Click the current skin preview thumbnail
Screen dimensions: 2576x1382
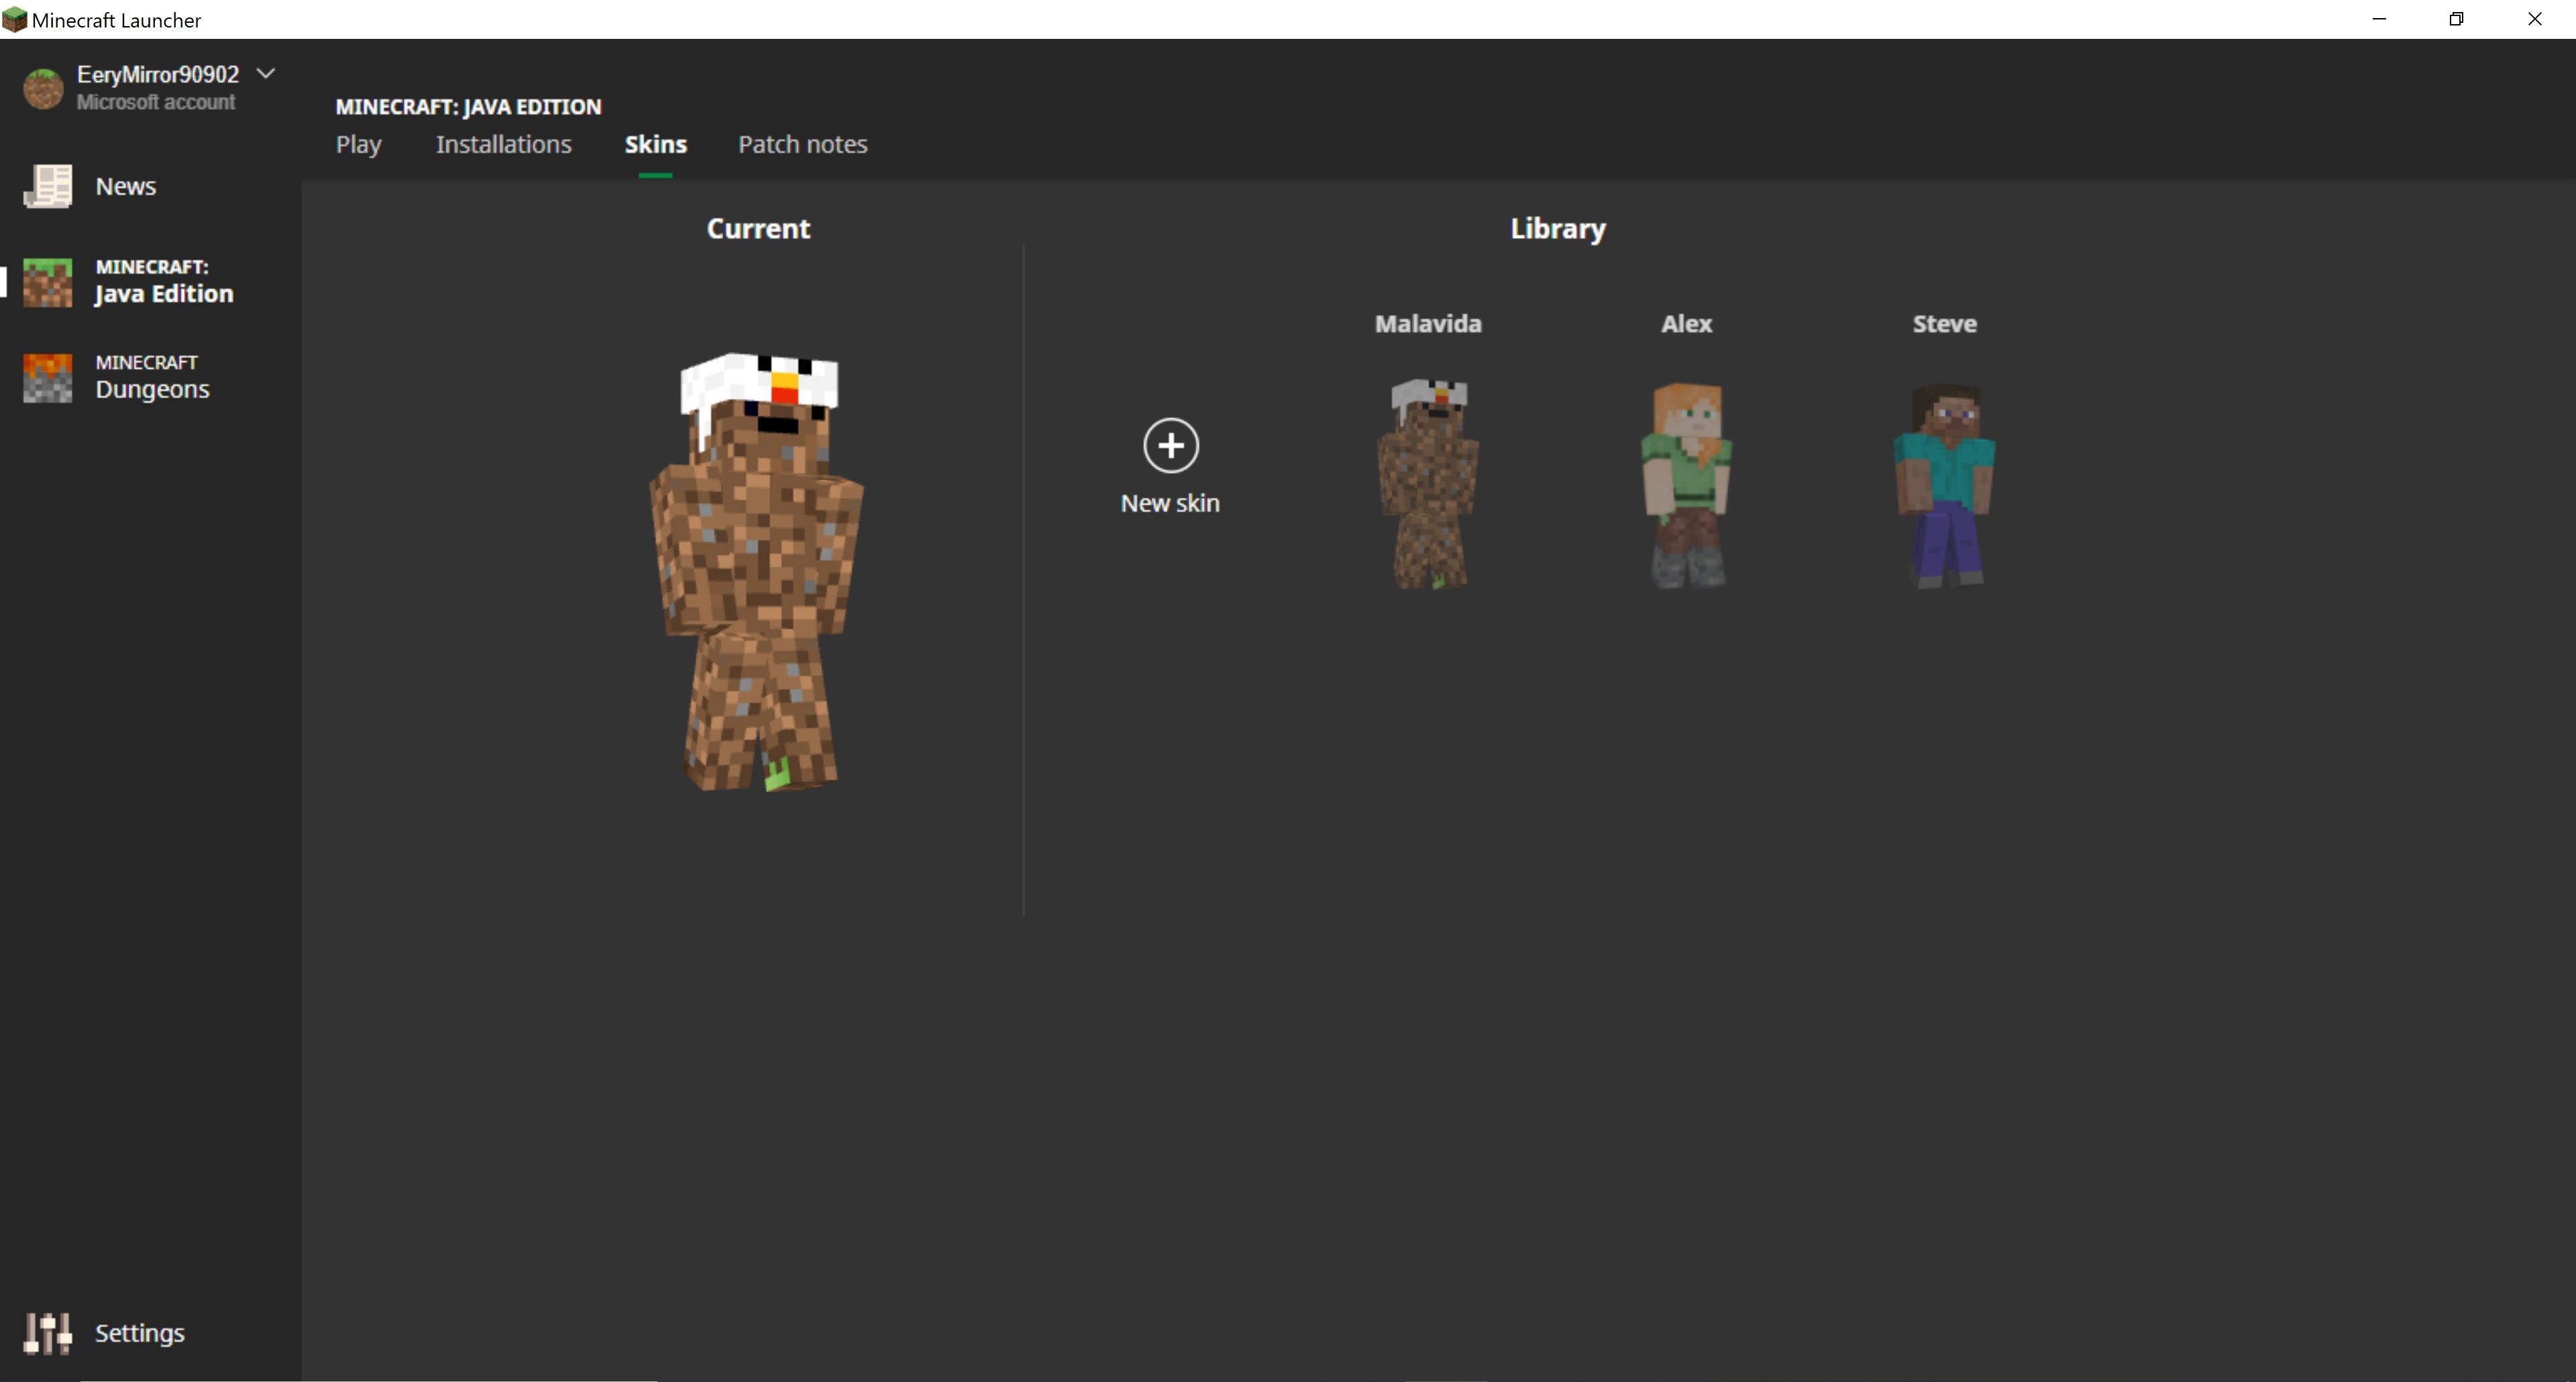tap(757, 570)
